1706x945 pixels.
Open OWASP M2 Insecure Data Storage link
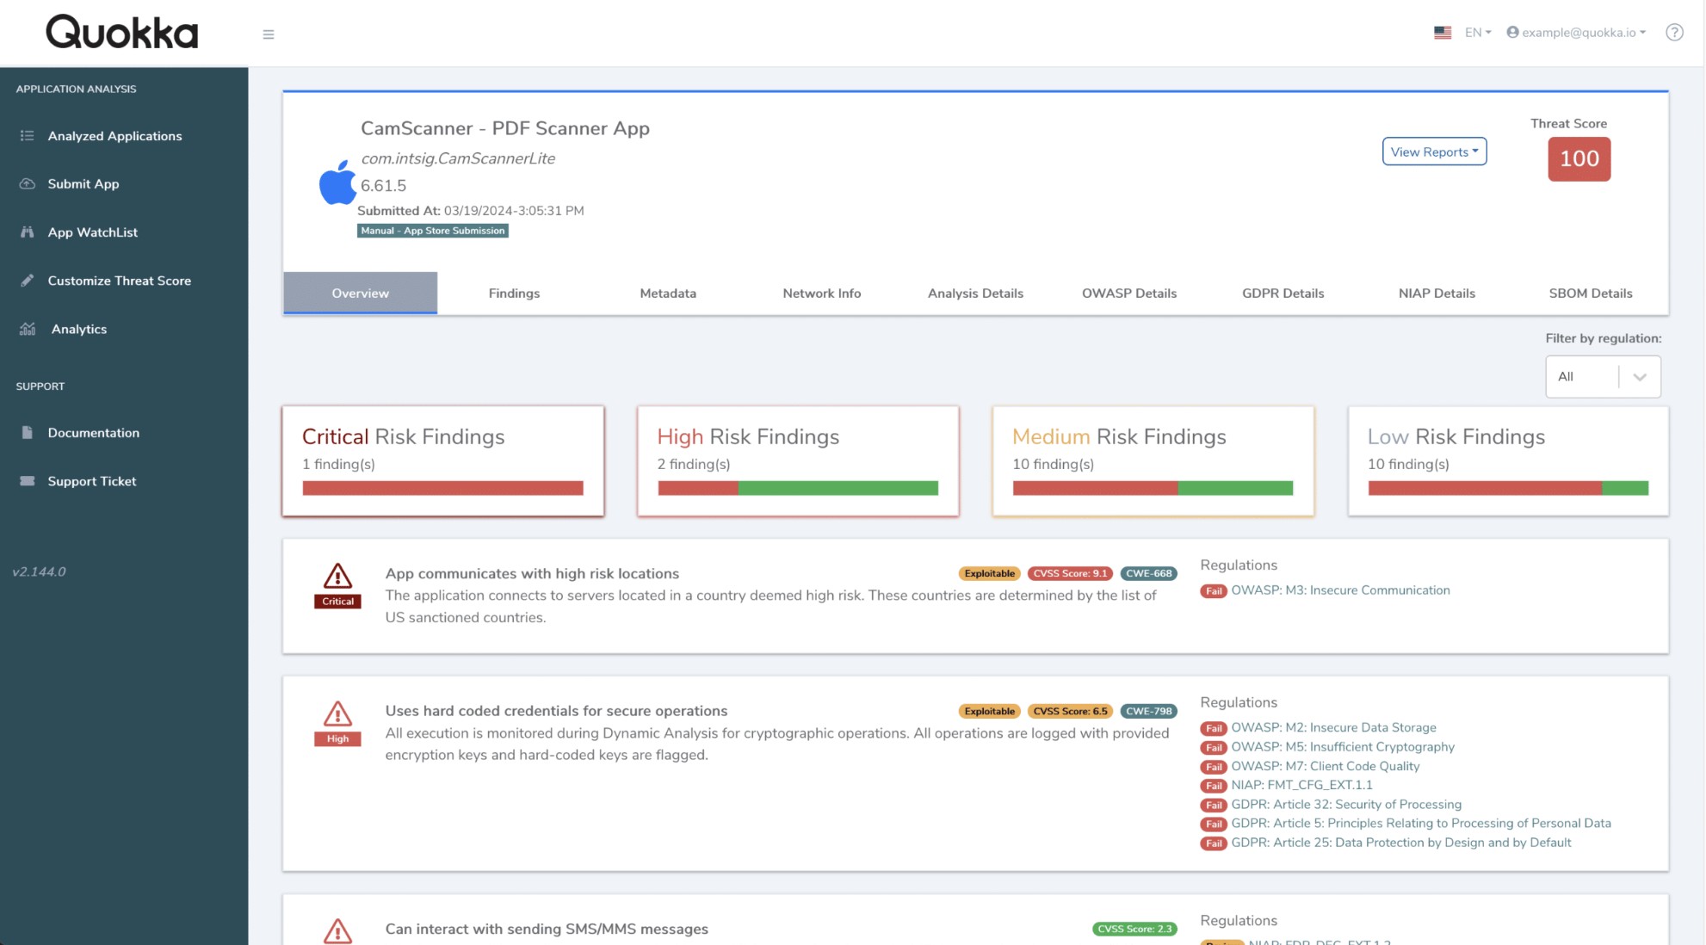point(1333,728)
